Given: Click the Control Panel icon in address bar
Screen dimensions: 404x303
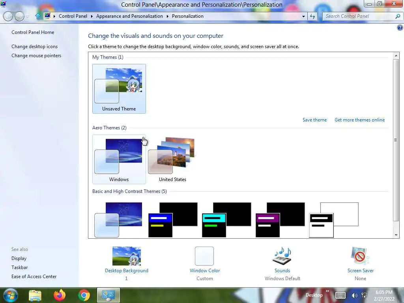Looking at the screenshot, I should (x=47, y=16).
